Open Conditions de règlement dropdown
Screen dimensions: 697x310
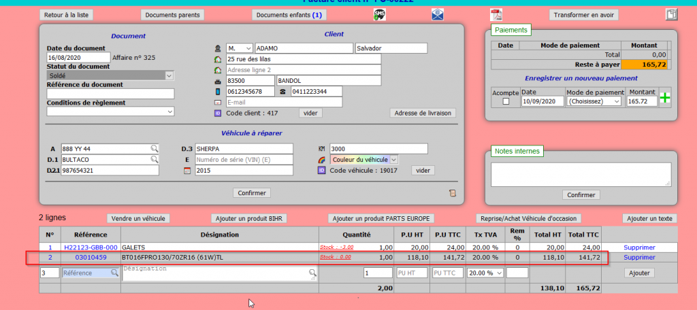click(110, 112)
